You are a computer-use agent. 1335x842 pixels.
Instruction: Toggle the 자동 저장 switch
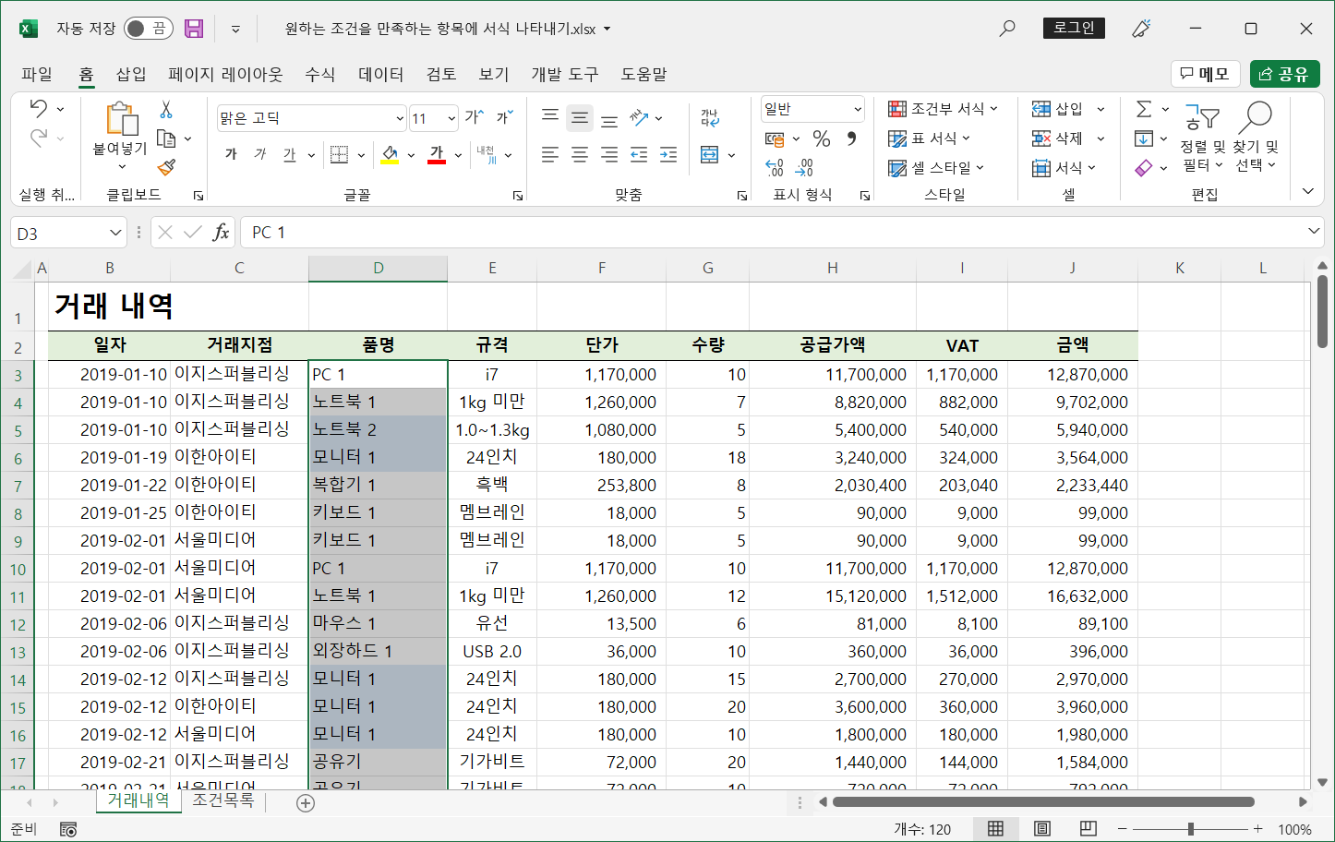[148, 29]
